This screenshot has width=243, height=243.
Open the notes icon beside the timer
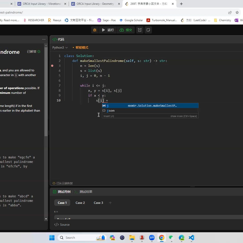pos(149,30)
